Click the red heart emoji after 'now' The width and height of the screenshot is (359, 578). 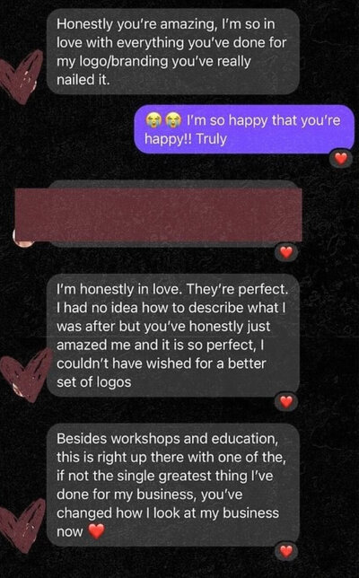(x=97, y=531)
